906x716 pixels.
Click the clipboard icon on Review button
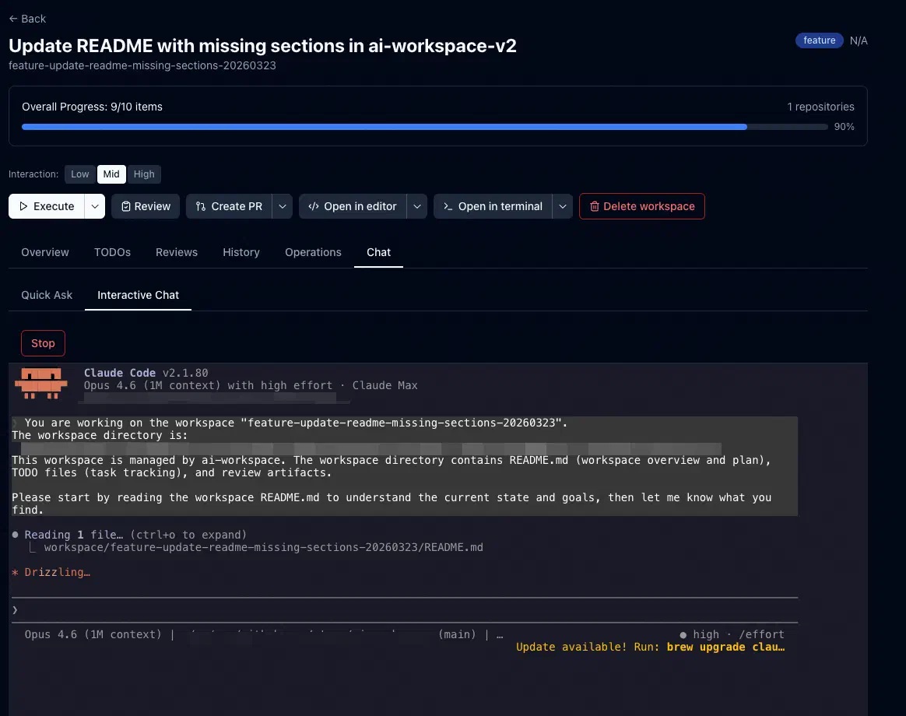(x=126, y=206)
